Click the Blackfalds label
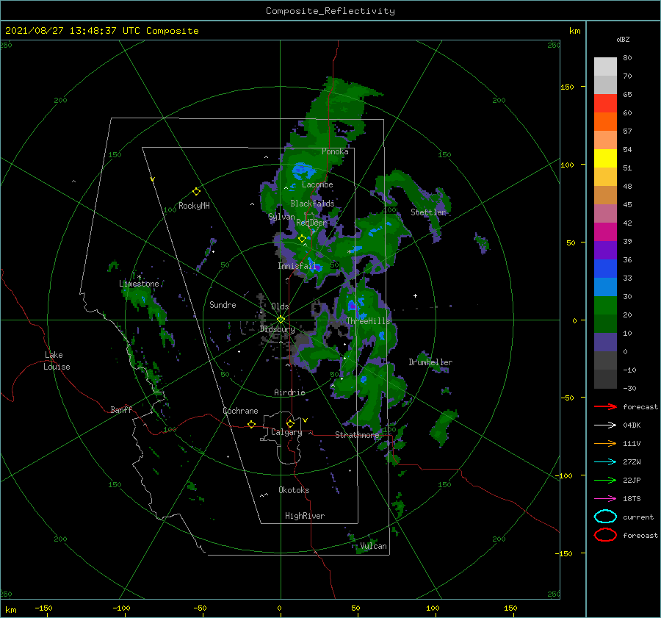Screen dimensions: 661x618 click(312, 204)
